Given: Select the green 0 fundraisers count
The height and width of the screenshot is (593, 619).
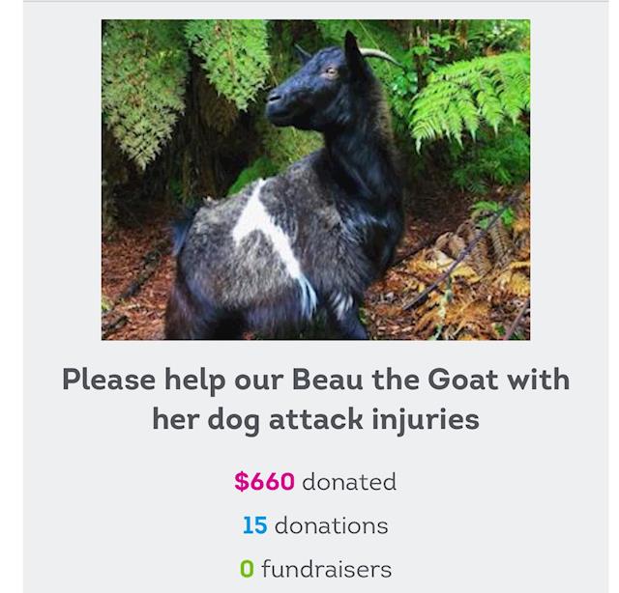Looking at the screenshot, I should (247, 569).
